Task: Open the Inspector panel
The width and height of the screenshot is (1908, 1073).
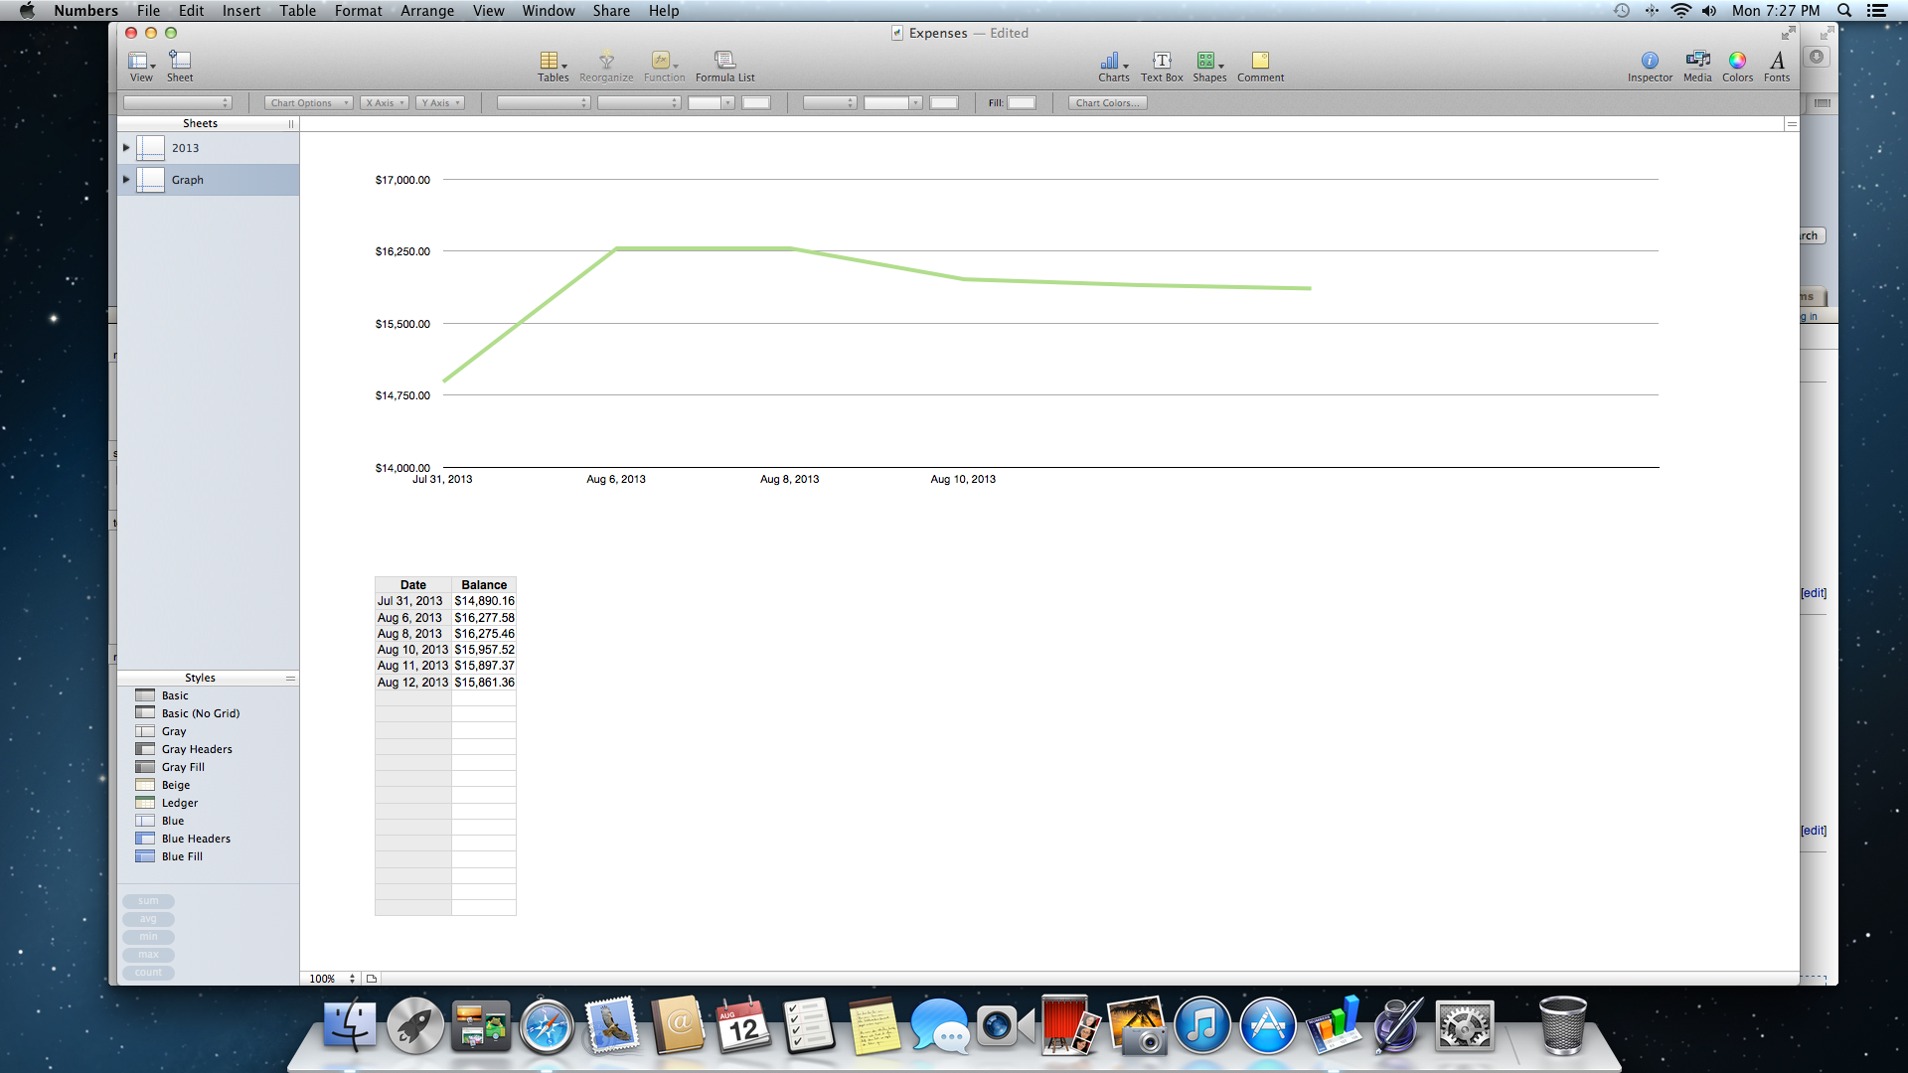Action: (1649, 65)
